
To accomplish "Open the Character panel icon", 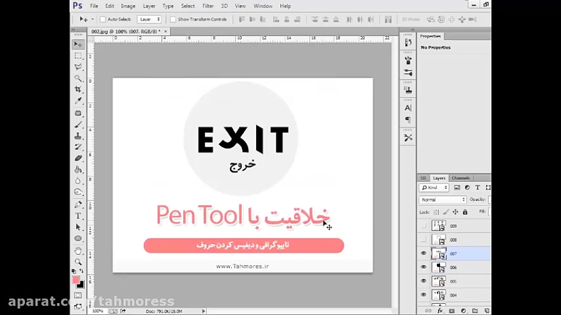I will [x=408, y=108].
